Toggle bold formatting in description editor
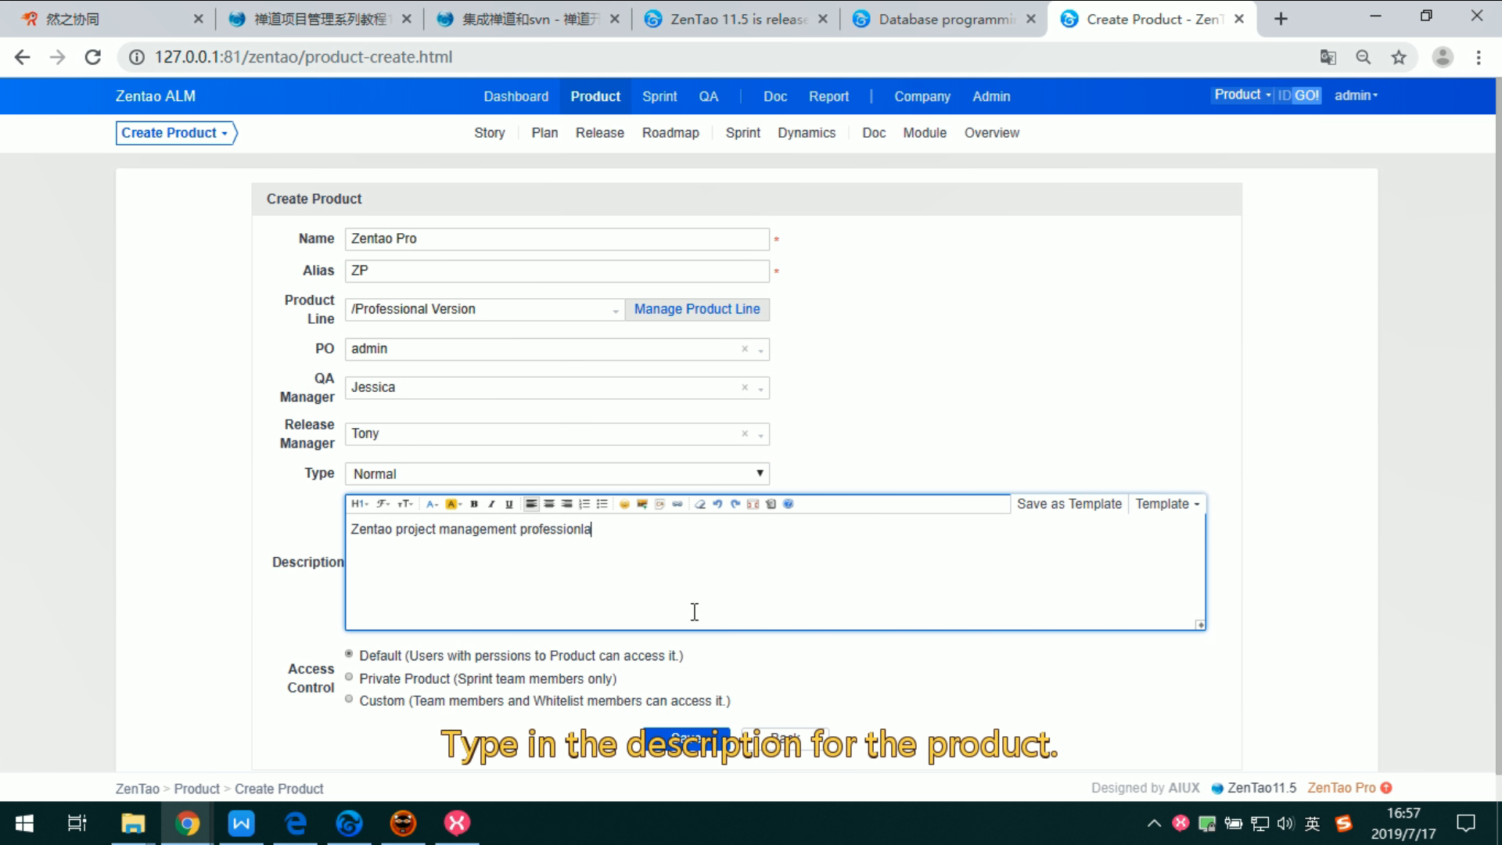1502x845 pixels. [474, 504]
